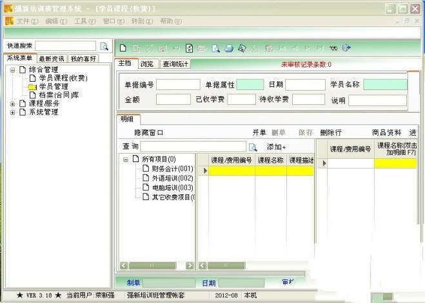Select the 查询统计 tab
The height and width of the screenshot is (303, 425).
175,64
